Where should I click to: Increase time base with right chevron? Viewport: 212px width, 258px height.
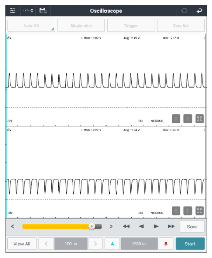point(95,244)
